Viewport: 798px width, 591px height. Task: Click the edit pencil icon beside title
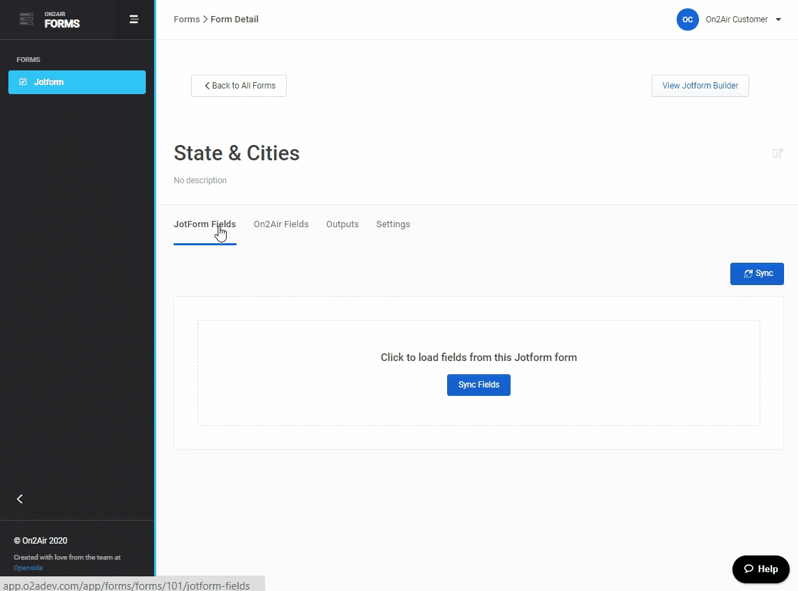coord(777,153)
